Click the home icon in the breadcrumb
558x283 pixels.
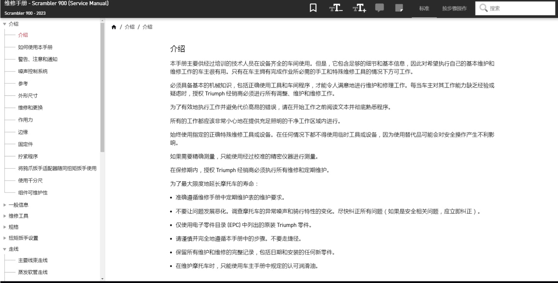click(x=114, y=27)
